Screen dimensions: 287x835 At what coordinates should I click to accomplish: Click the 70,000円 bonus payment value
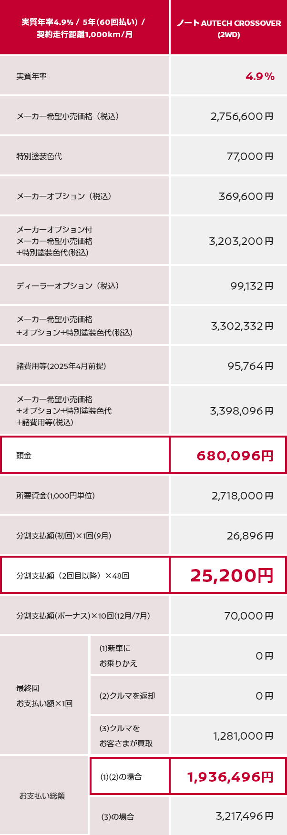point(248,616)
